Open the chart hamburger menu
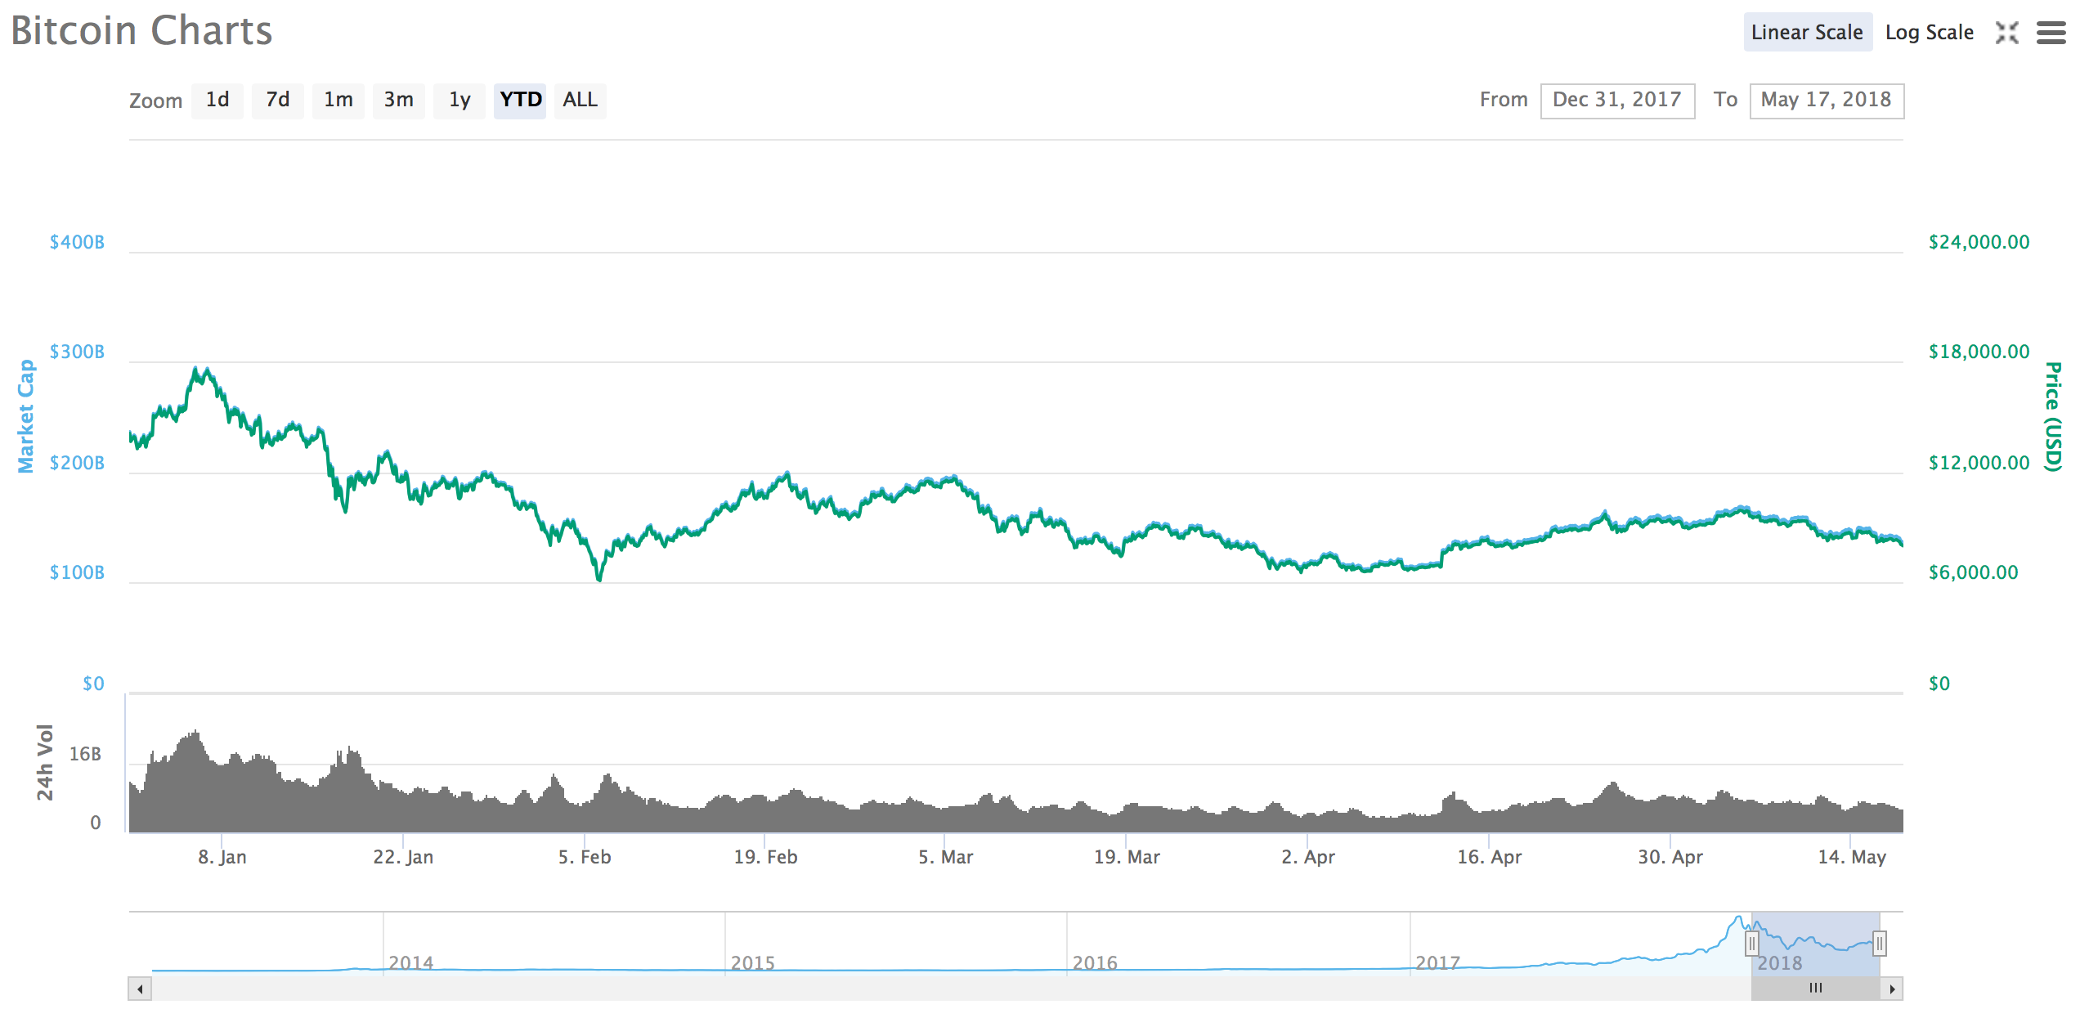This screenshot has width=2080, height=1009. [x=2051, y=33]
